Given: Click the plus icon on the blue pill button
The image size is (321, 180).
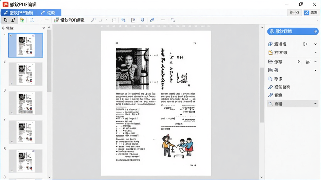Looking at the screenshot, I should click(315, 32).
